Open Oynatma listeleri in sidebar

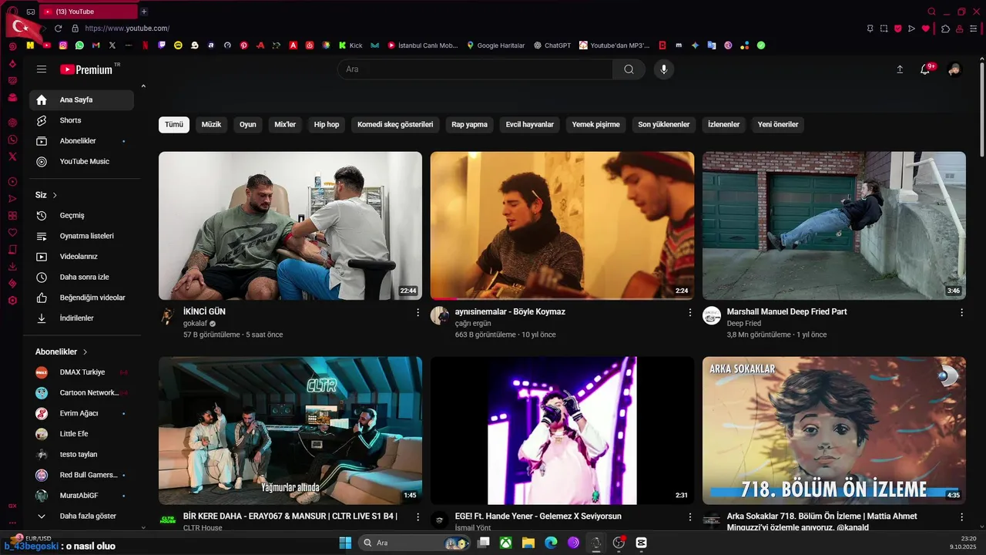pos(82,236)
